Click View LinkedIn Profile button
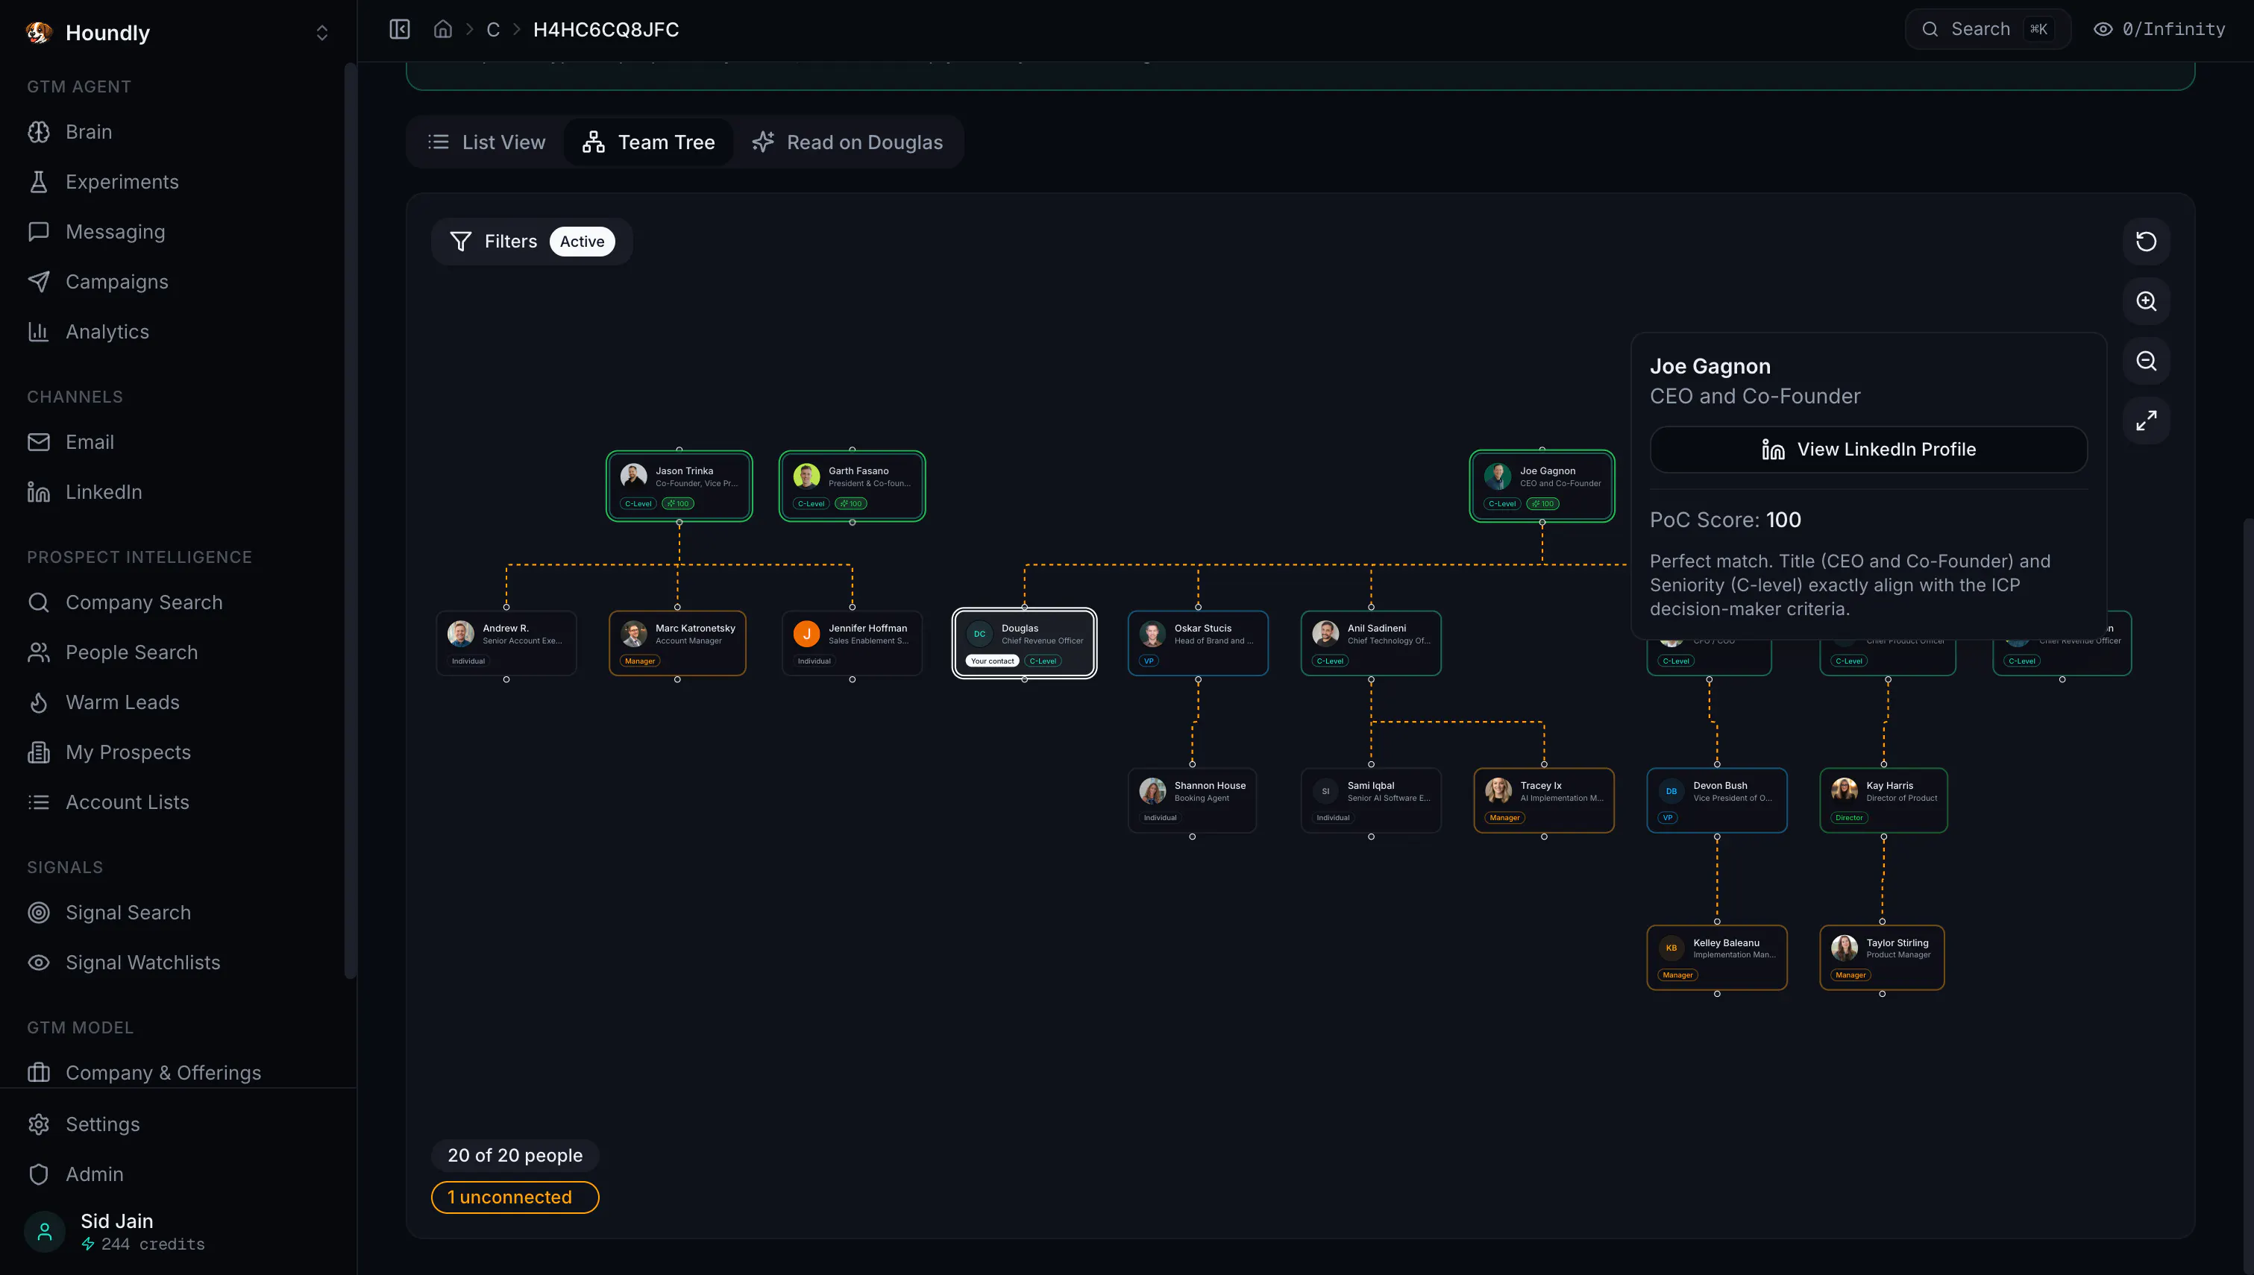Image resolution: width=2254 pixels, height=1275 pixels. 1868,449
